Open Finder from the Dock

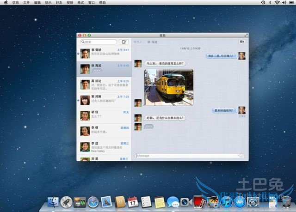(54, 201)
